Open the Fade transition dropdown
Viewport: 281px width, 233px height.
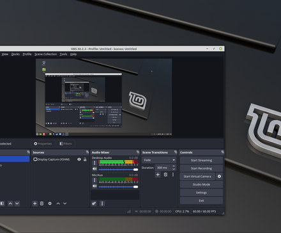159,160
